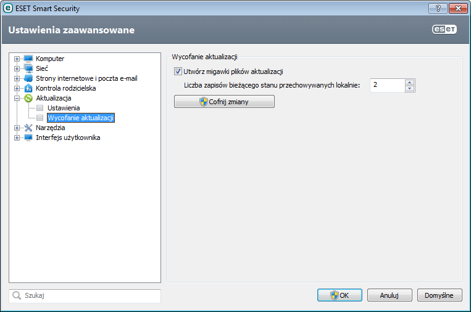Click the ESET app icon in title bar

click(x=7, y=8)
